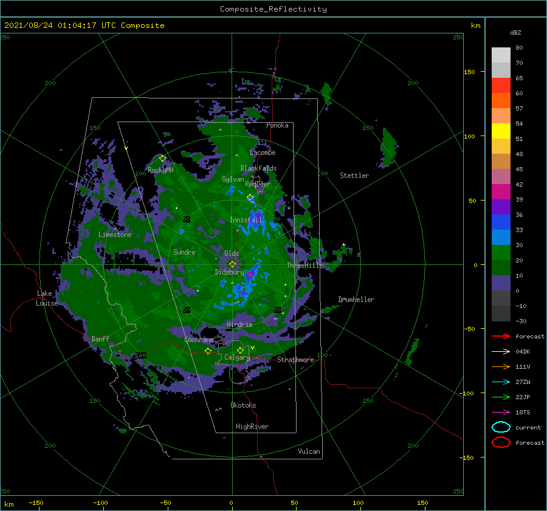
Task: Click the red forecast arrow in legend
Action: coord(501,336)
